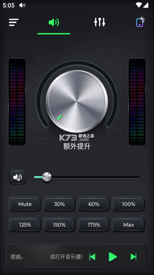This screenshot has height=275, width=154.
Task: Tap the status bar speaker icon
Action: [x=22, y=5]
